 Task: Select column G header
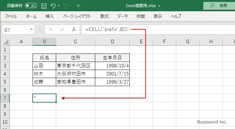click(x=188, y=42)
